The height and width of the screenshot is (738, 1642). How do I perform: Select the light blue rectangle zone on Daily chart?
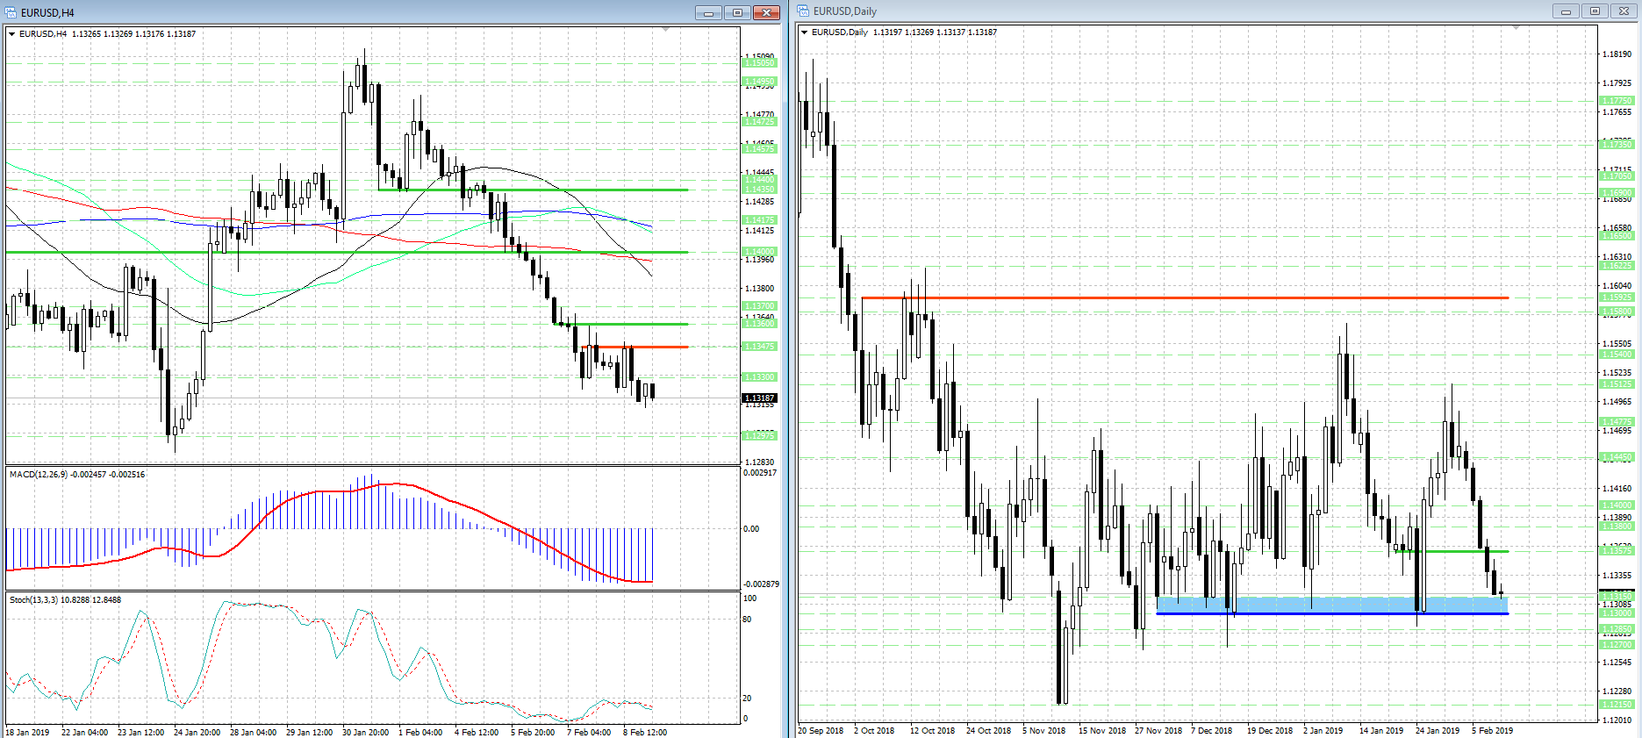pyautogui.click(x=1332, y=604)
